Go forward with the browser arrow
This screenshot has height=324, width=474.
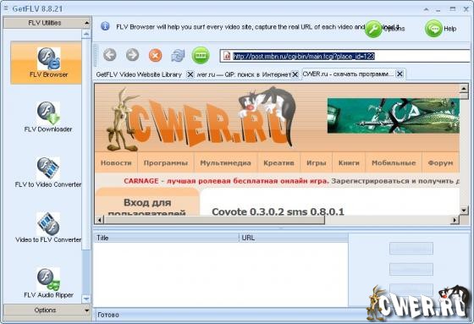[x=132, y=55]
